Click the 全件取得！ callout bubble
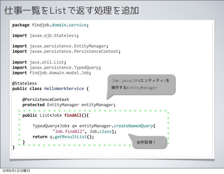Screen dimensions: 224x174 tap(150, 142)
